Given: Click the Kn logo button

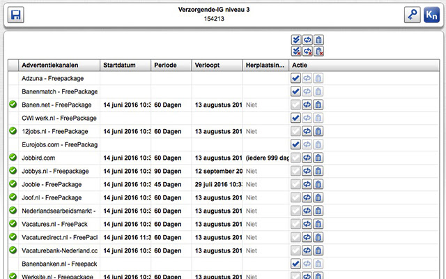Looking at the screenshot, I should click(x=431, y=15).
